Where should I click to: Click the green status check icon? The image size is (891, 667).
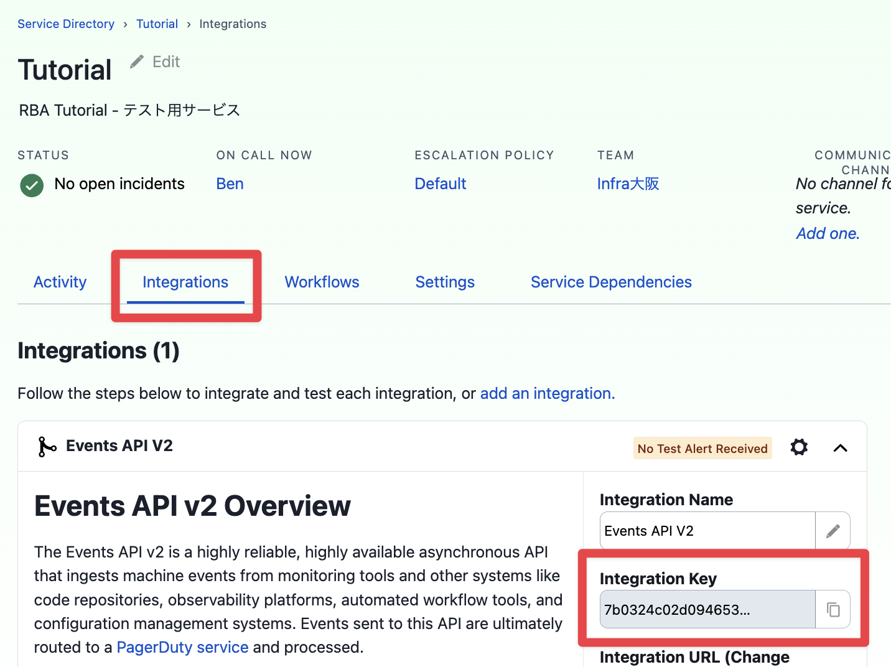pyautogui.click(x=32, y=185)
